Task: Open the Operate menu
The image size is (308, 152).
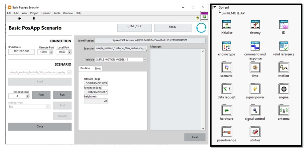Action: 46,13
